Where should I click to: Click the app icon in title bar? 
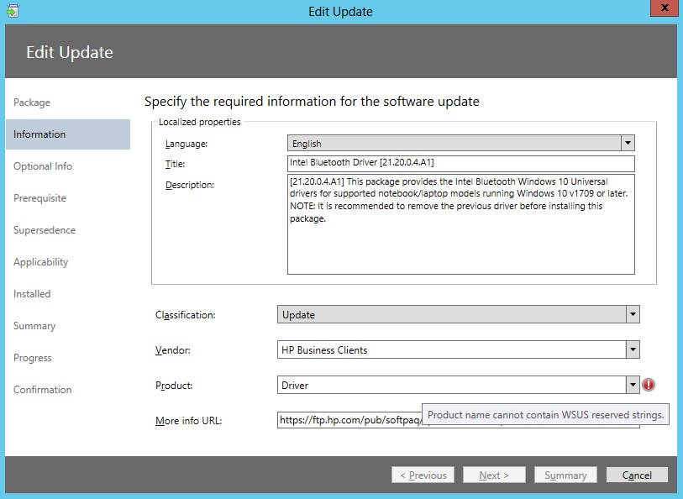pos(13,11)
